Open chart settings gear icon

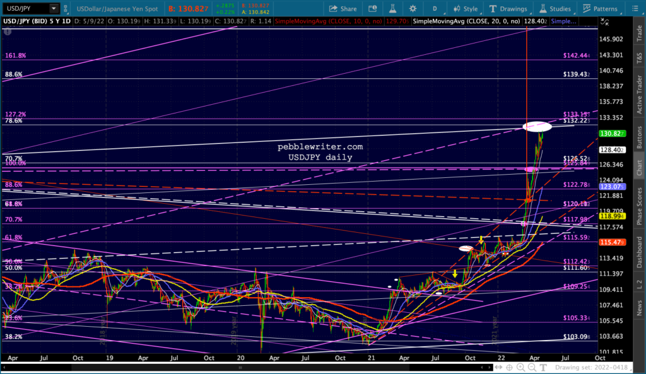(413, 9)
